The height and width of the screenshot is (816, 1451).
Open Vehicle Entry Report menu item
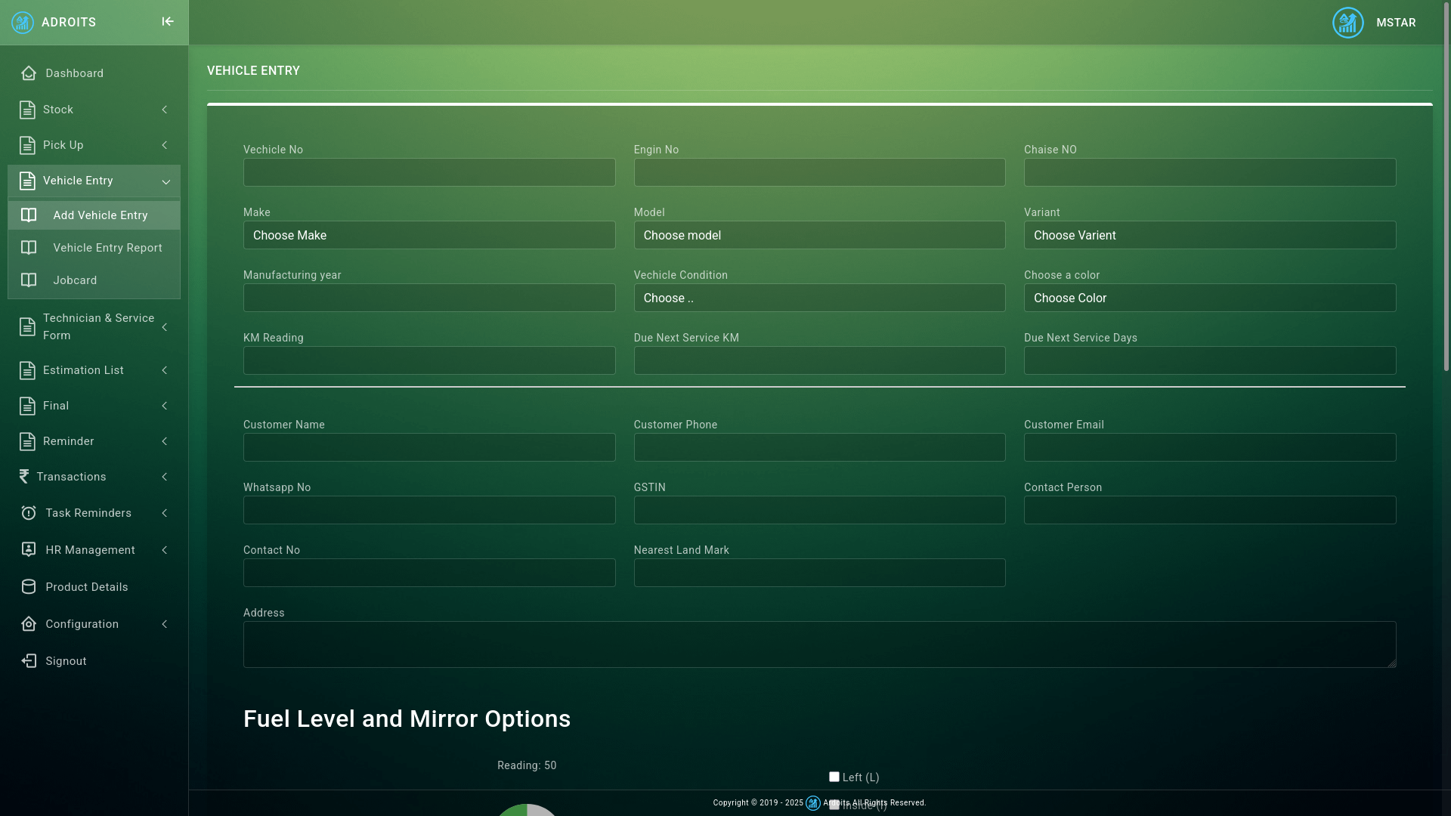pos(107,248)
